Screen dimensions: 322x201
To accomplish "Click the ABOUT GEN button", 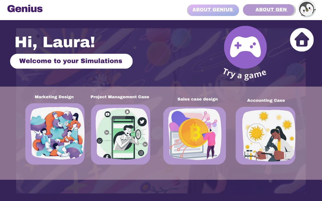I will click(x=269, y=10).
